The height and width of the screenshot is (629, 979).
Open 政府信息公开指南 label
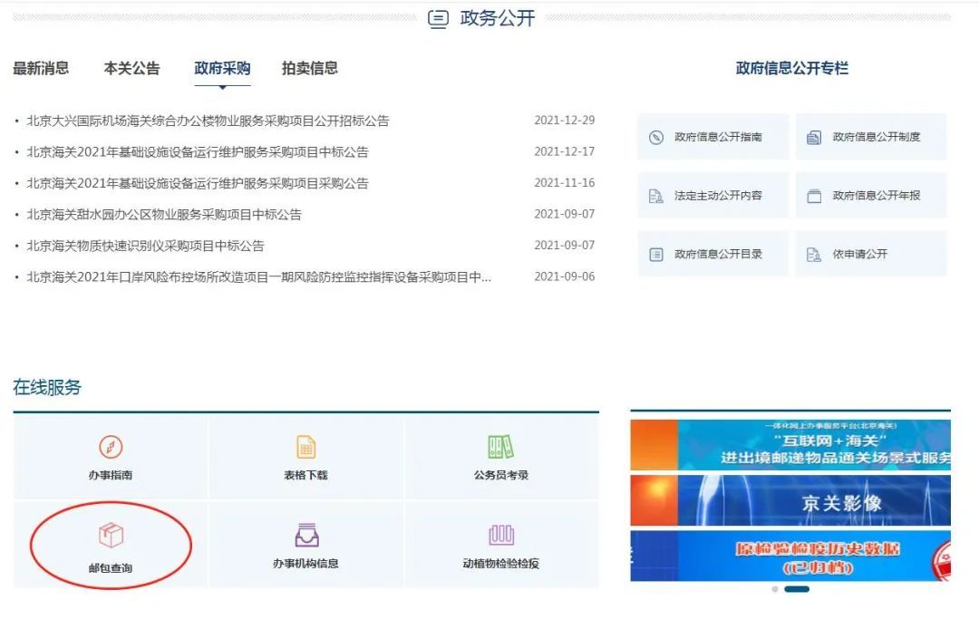coord(718,137)
